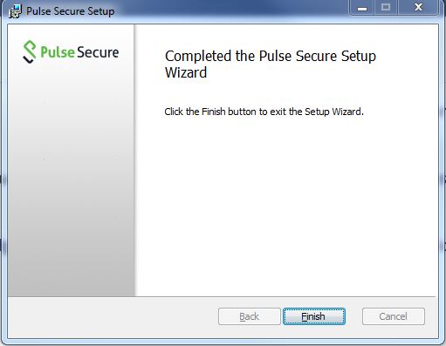Click the grayed-out Back button
This screenshot has width=446, height=346.
point(250,316)
